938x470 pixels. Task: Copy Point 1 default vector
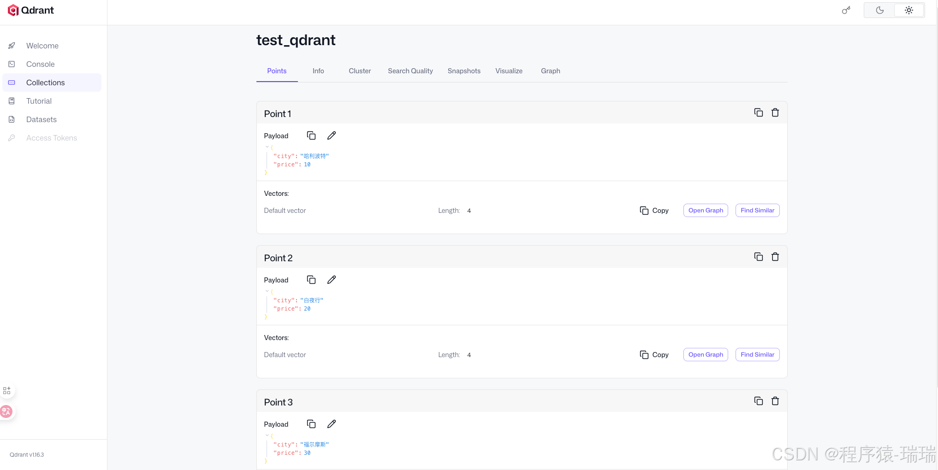coord(654,211)
